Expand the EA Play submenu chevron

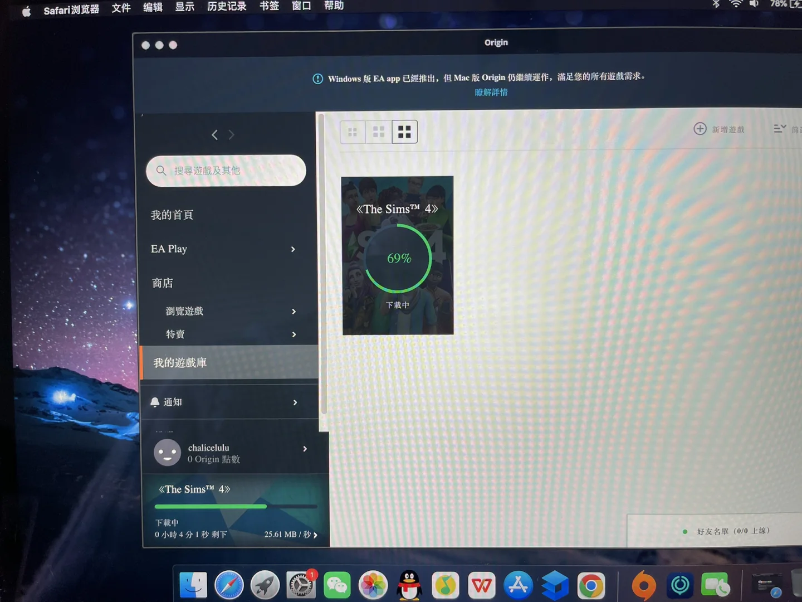(x=293, y=249)
